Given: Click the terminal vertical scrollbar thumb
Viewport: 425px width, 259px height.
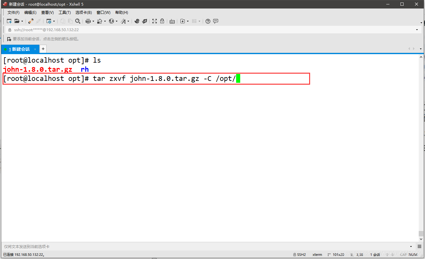Looking at the screenshot, I should tap(421, 234).
